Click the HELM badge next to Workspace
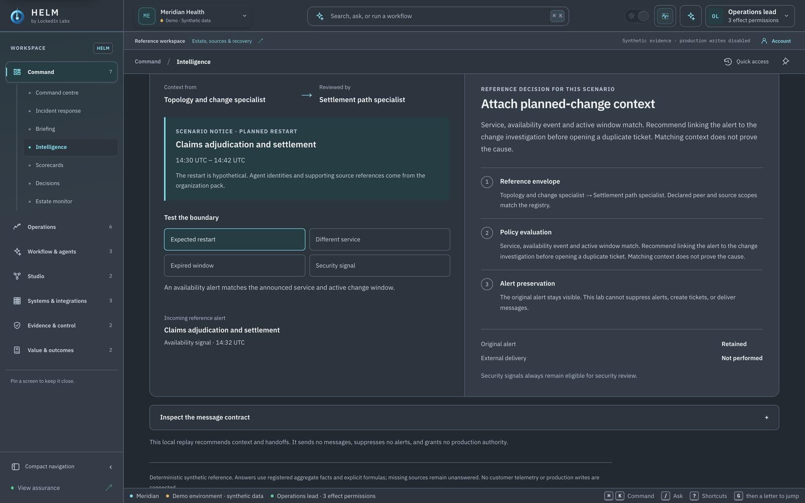Screen dimensions: 805x503 (103, 48)
